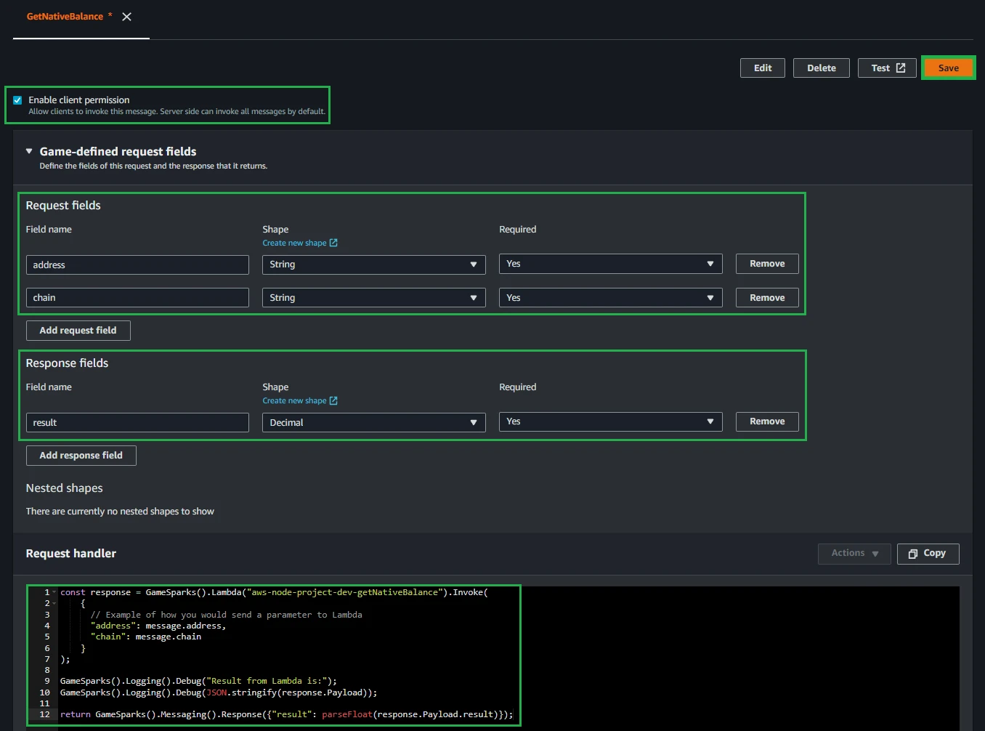Click Add request field button

coord(78,331)
